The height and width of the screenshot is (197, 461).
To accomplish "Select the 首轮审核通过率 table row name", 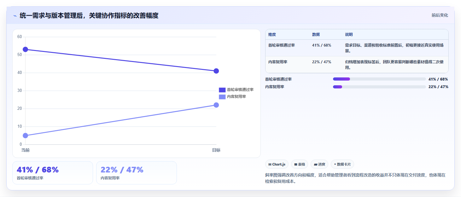I will 282,45.
